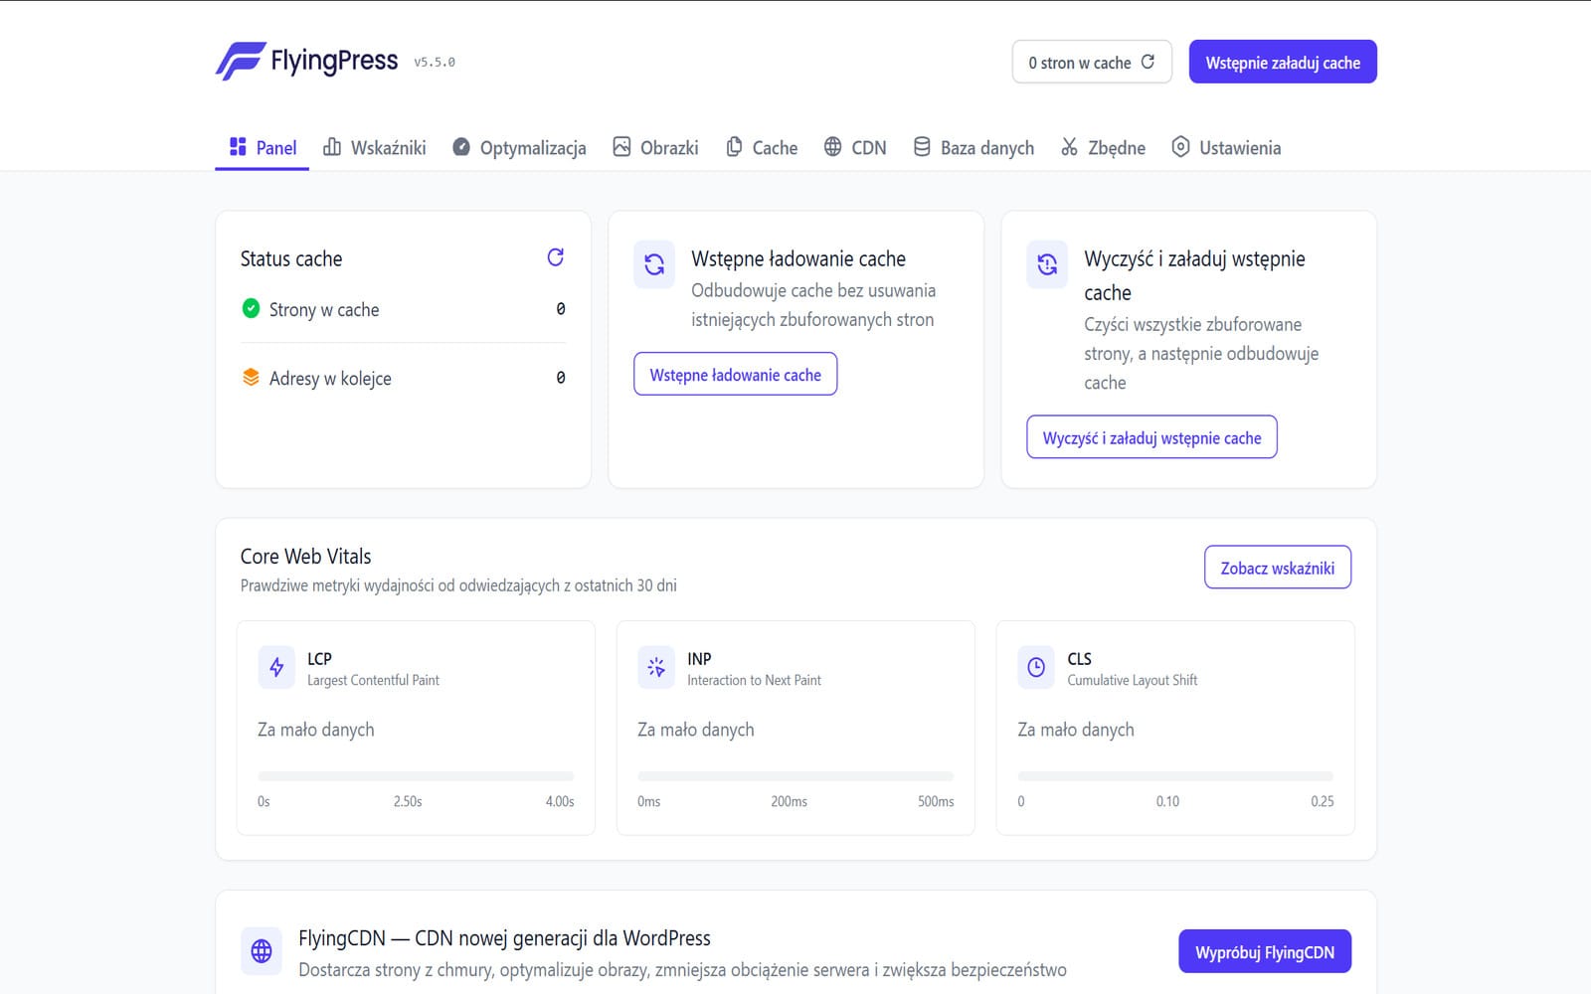Screen dimensions: 1591x994
Task: Open the CDN tab
Action: (855, 148)
